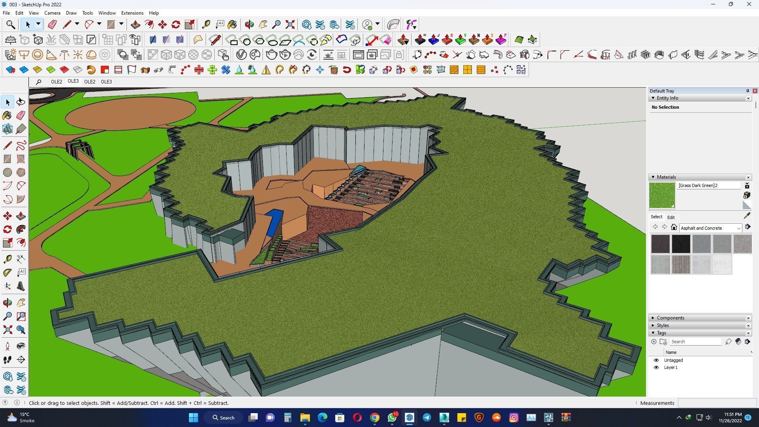The image size is (759, 427).
Task: Click the first OLE2 scene tab
Action: point(57,82)
